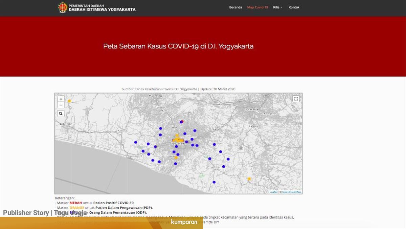Click the red positive-case marker north of Sleman
This screenshot has width=406, height=229.
(182, 122)
